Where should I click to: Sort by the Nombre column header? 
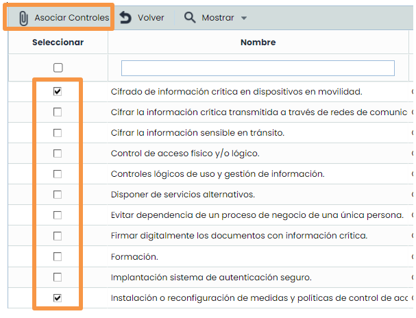coord(258,42)
